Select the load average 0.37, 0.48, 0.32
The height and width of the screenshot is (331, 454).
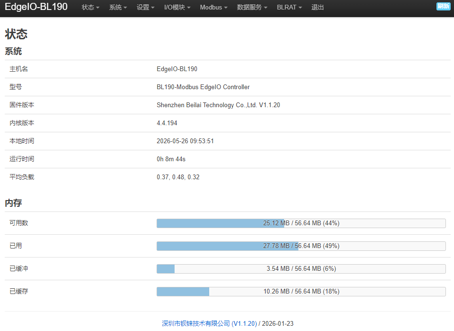(178, 177)
